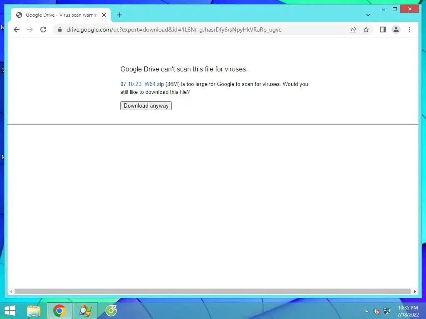Bookmark this tab with the star
This screenshot has height=319, width=426.
[x=366, y=29]
